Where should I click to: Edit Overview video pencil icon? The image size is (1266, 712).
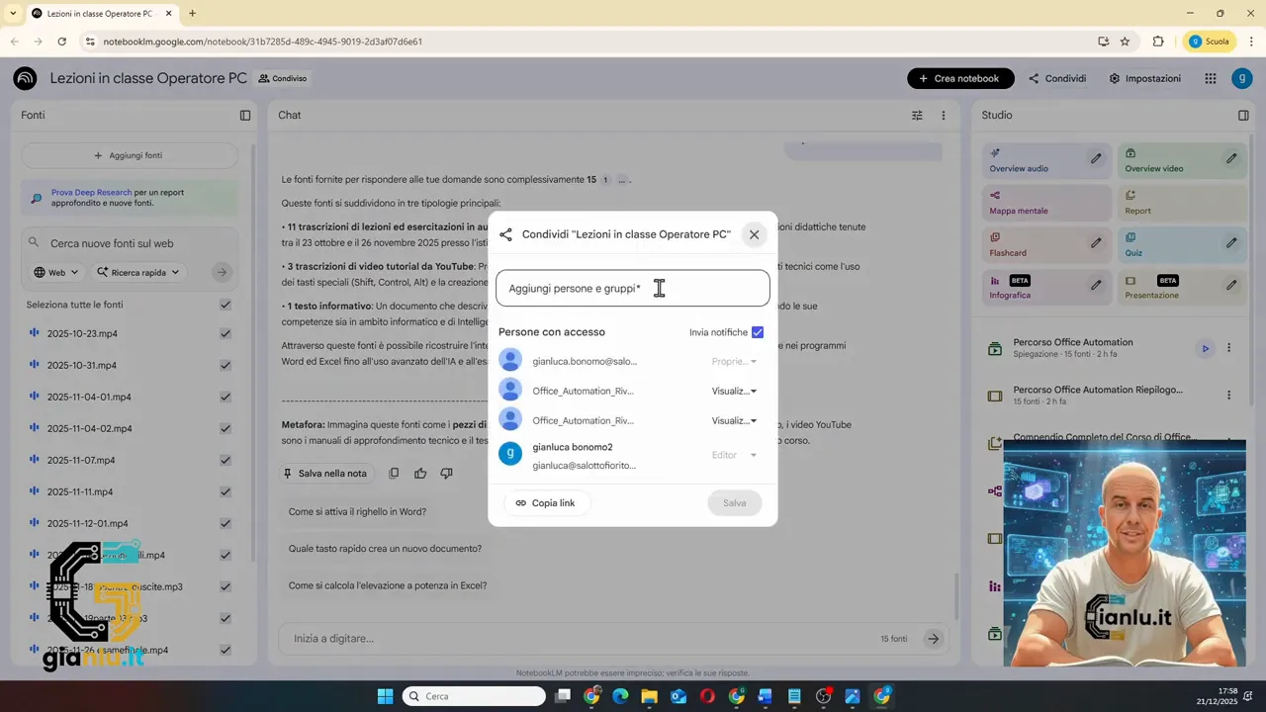tap(1231, 158)
